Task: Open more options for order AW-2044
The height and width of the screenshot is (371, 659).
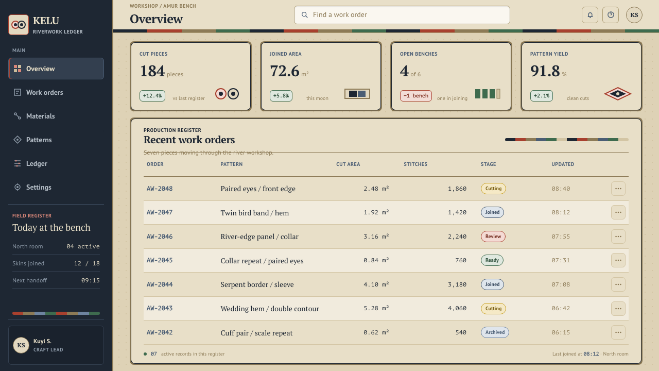Action: [x=618, y=284]
